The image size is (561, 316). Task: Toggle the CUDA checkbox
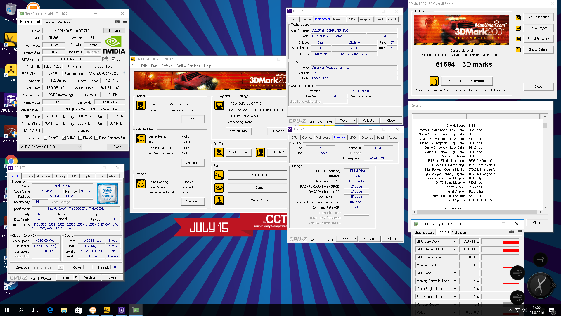coord(64,138)
